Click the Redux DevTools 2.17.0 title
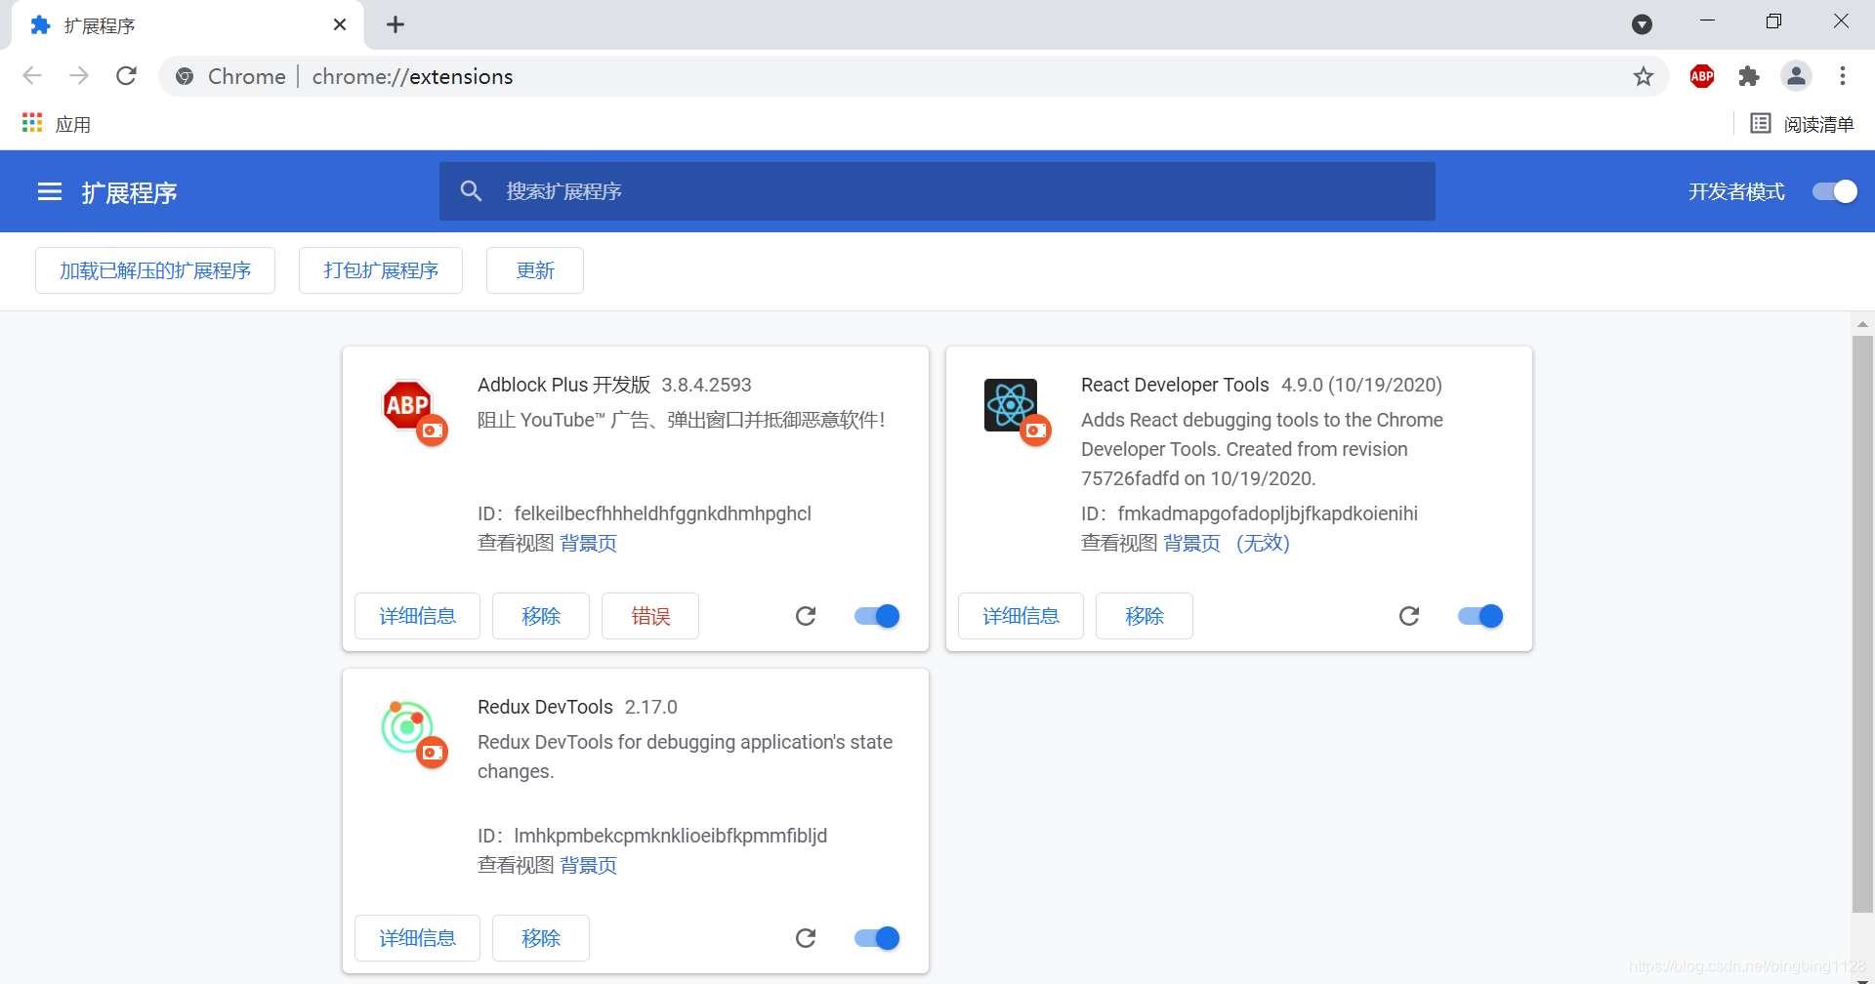 point(577,707)
